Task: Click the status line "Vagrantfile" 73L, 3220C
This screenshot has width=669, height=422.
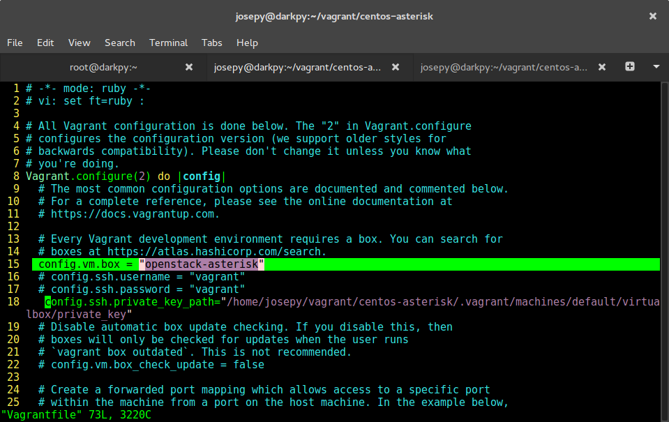Action: [x=76, y=415]
